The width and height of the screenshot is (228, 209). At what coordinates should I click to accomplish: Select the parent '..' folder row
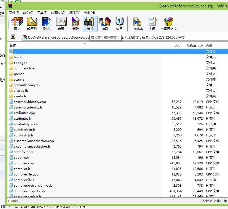[x=118, y=51]
